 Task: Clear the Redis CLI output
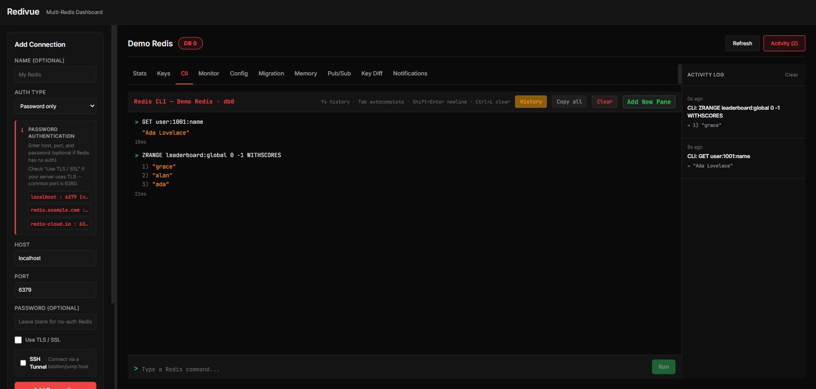pos(605,101)
